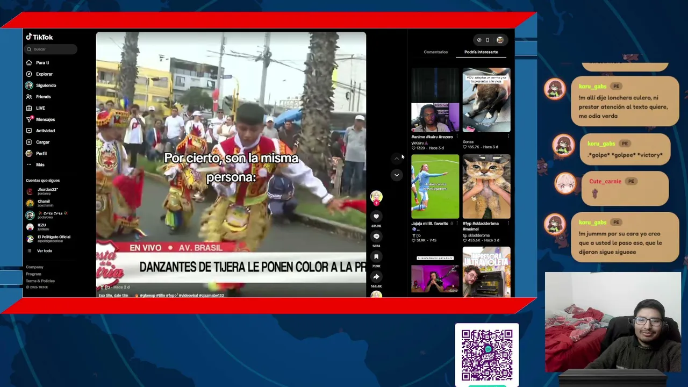This screenshot has width=688, height=387.
Task: Open the Cargar upload page
Action: pos(42,142)
